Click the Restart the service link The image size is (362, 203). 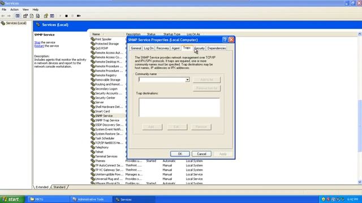(x=39, y=46)
